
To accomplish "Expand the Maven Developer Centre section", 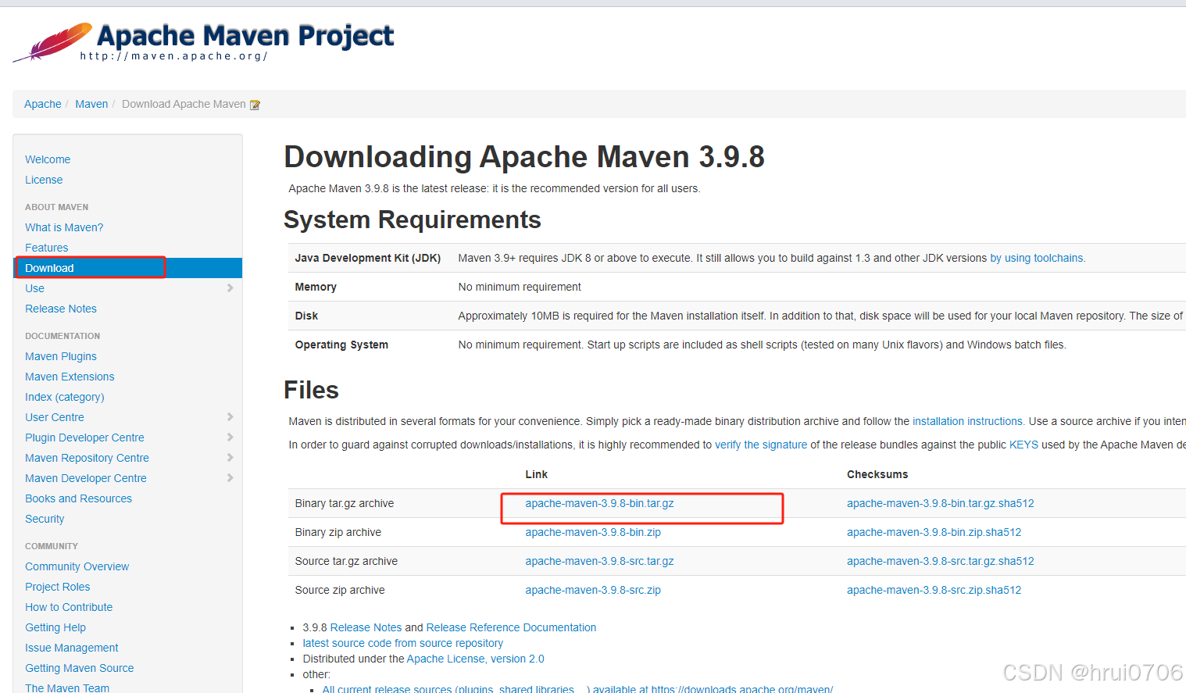I will (229, 477).
